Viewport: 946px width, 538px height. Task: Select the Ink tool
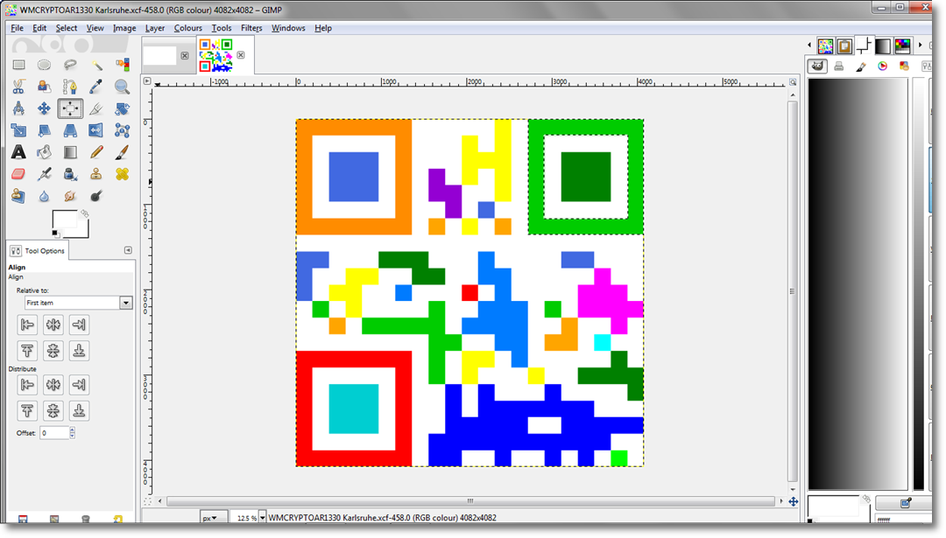pyautogui.click(x=70, y=174)
